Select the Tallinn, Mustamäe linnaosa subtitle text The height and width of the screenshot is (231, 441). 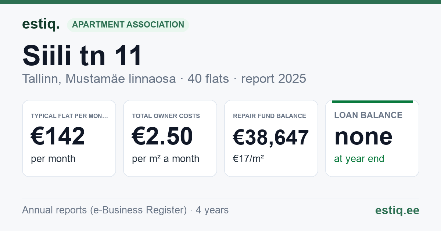(99, 78)
